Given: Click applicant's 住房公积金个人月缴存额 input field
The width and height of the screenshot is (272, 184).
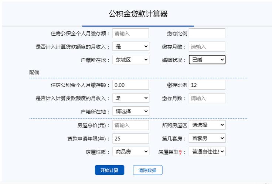Looking at the screenshot, I should (131, 33).
